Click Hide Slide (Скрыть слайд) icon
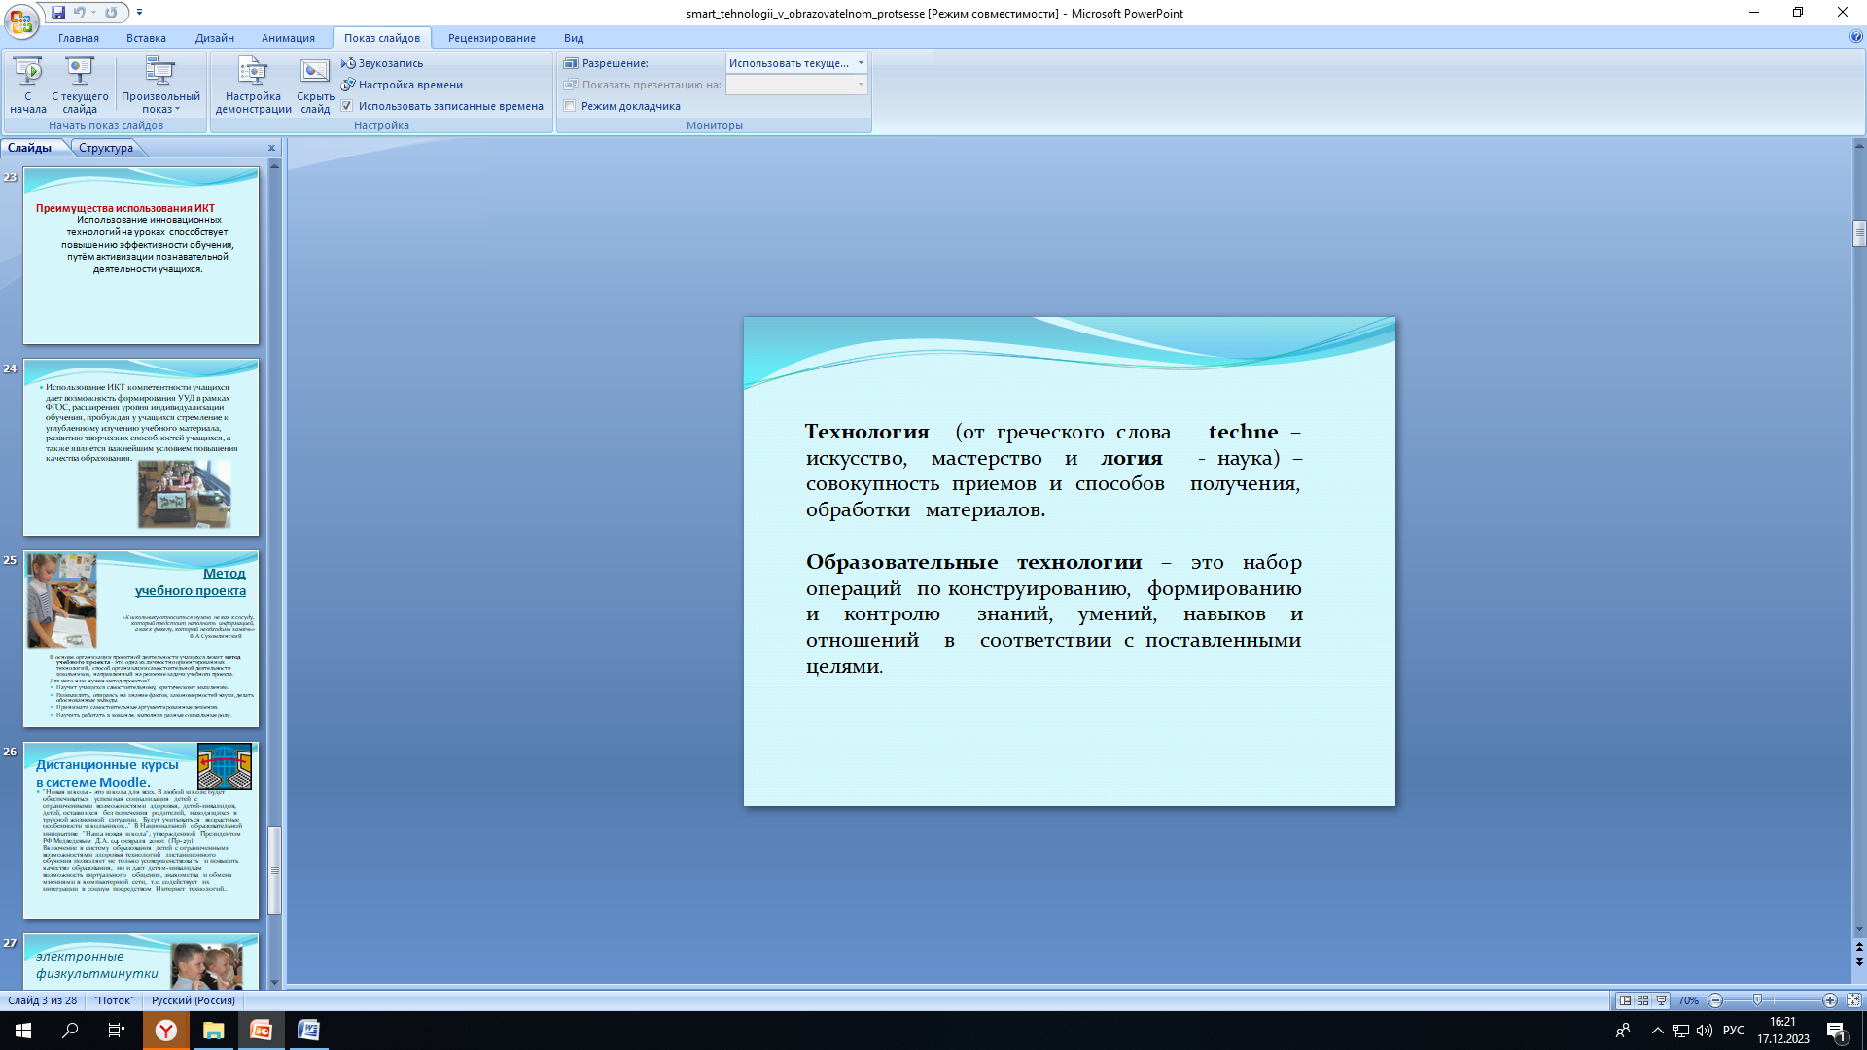1867x1050 pixels. [315, 73]
